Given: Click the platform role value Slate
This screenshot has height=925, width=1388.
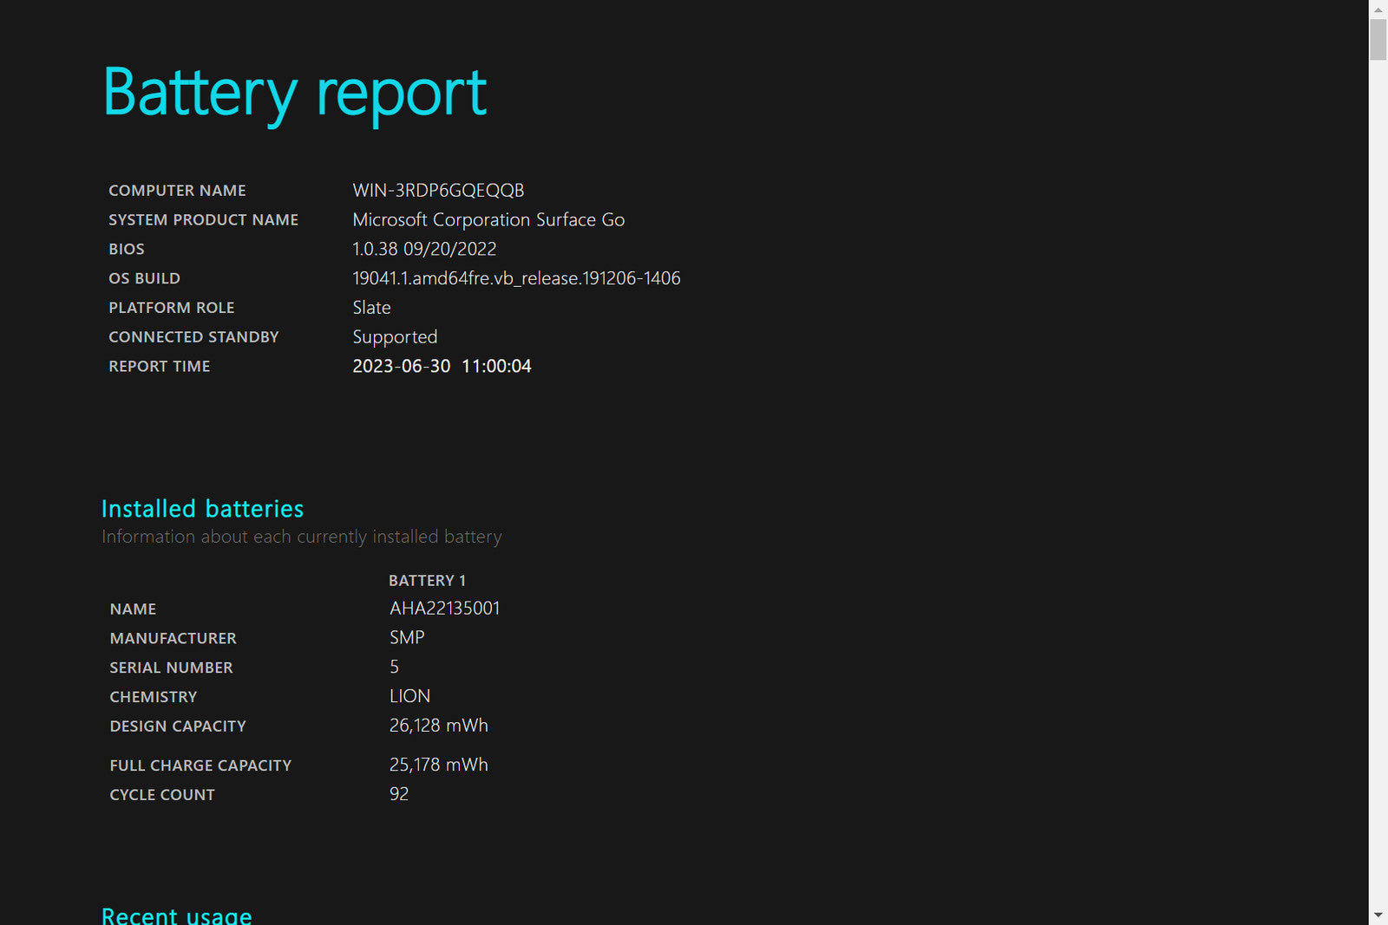Looking at the screenshot, I should coord(371,308).
